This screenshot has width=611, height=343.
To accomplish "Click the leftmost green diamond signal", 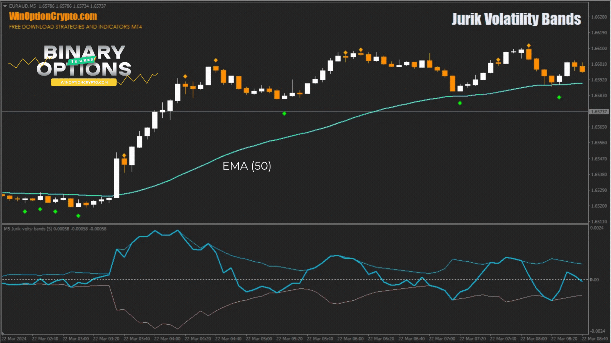I will click(x=25, y=212).
